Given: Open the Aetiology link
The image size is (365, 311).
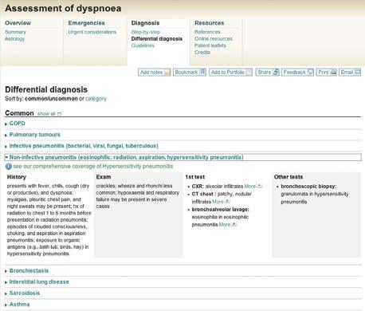Looking at the screenshot, I should pyautogui.click(x=15, y=39).
